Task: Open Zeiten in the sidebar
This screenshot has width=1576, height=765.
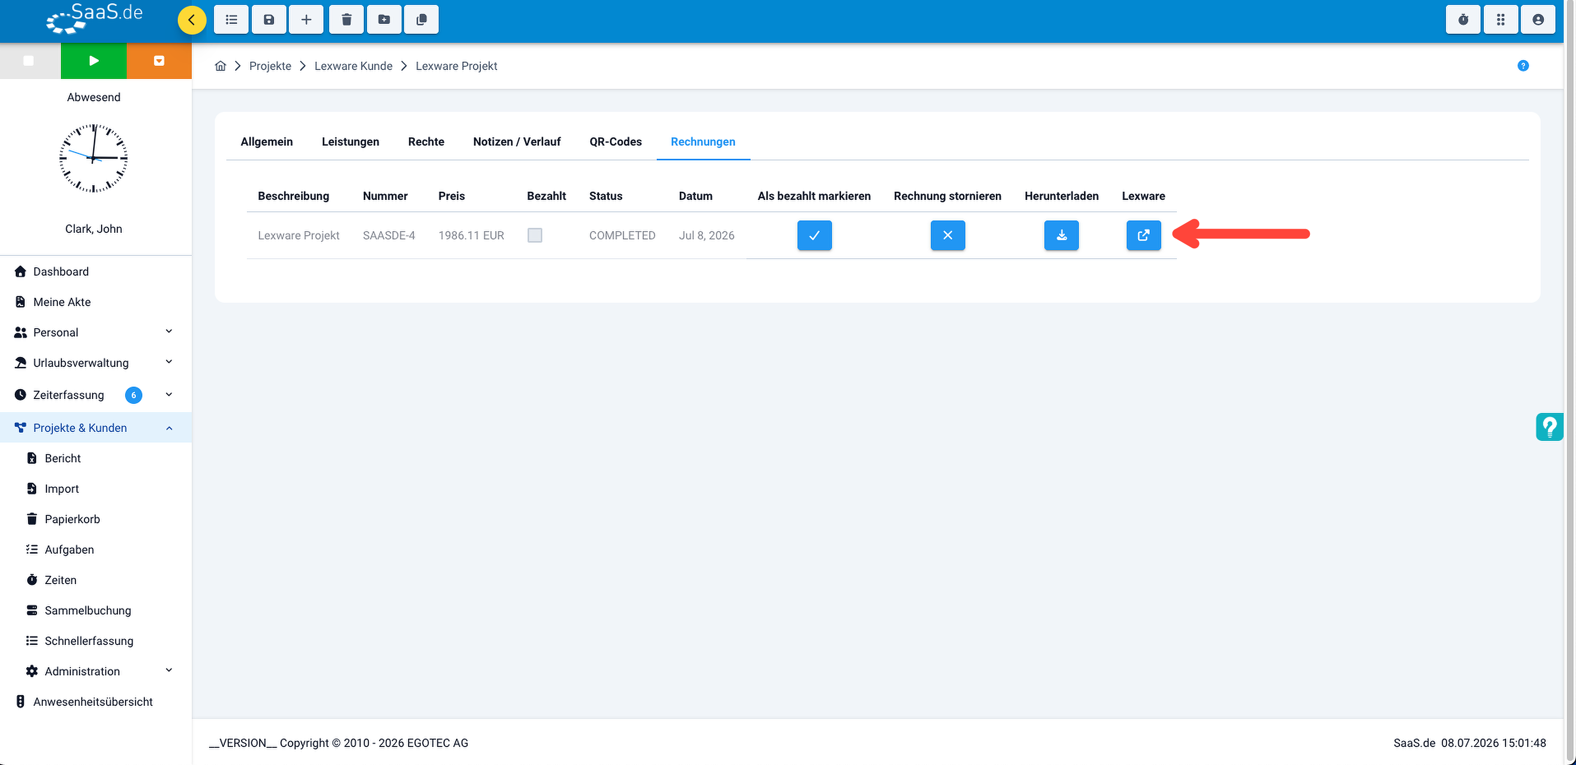Action: click(x=60, y=580)
